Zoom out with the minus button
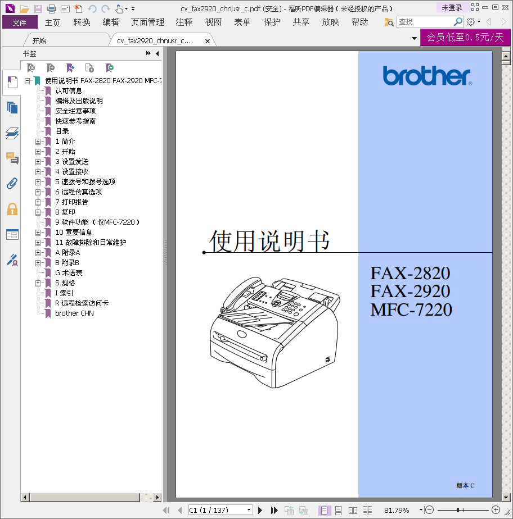Screen dimensions: 513x519 click(429, 510)
